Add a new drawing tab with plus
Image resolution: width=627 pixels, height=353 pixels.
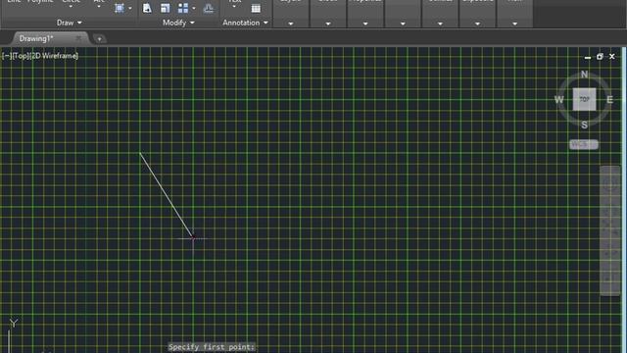pos(99,39)
